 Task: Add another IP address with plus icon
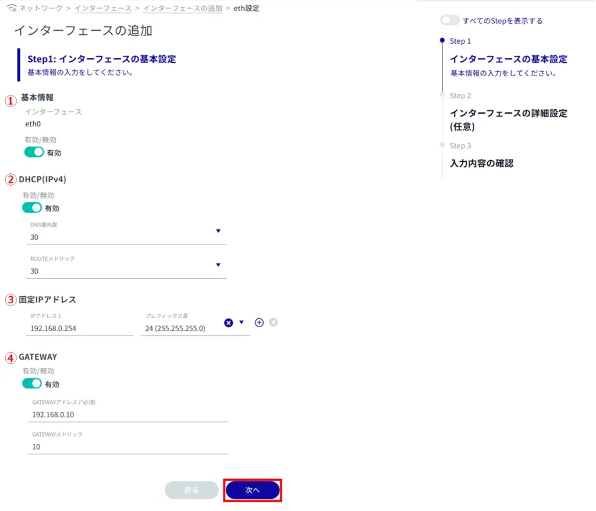click(260, 322)
